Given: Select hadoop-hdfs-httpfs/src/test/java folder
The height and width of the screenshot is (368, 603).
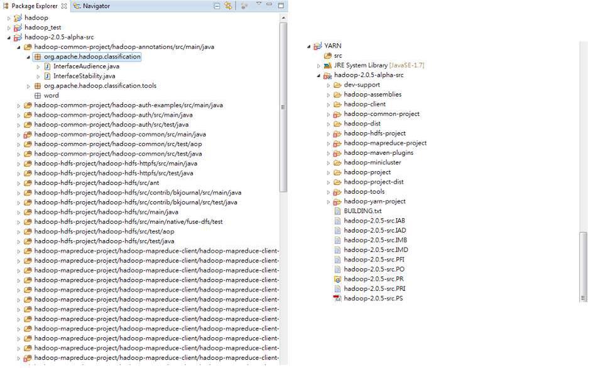Looking at the screenshot, I should 114,173.
